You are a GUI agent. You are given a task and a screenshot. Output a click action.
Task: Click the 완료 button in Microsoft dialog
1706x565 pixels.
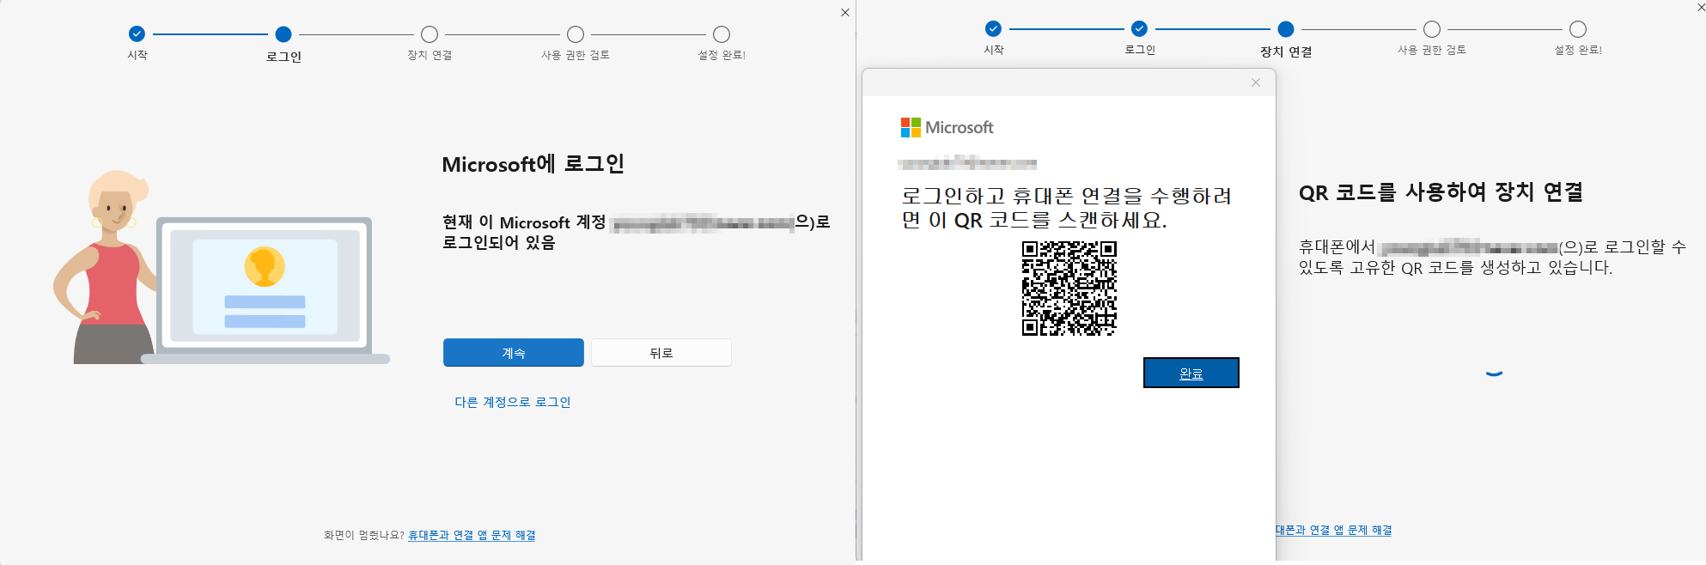pos(1191,373)
